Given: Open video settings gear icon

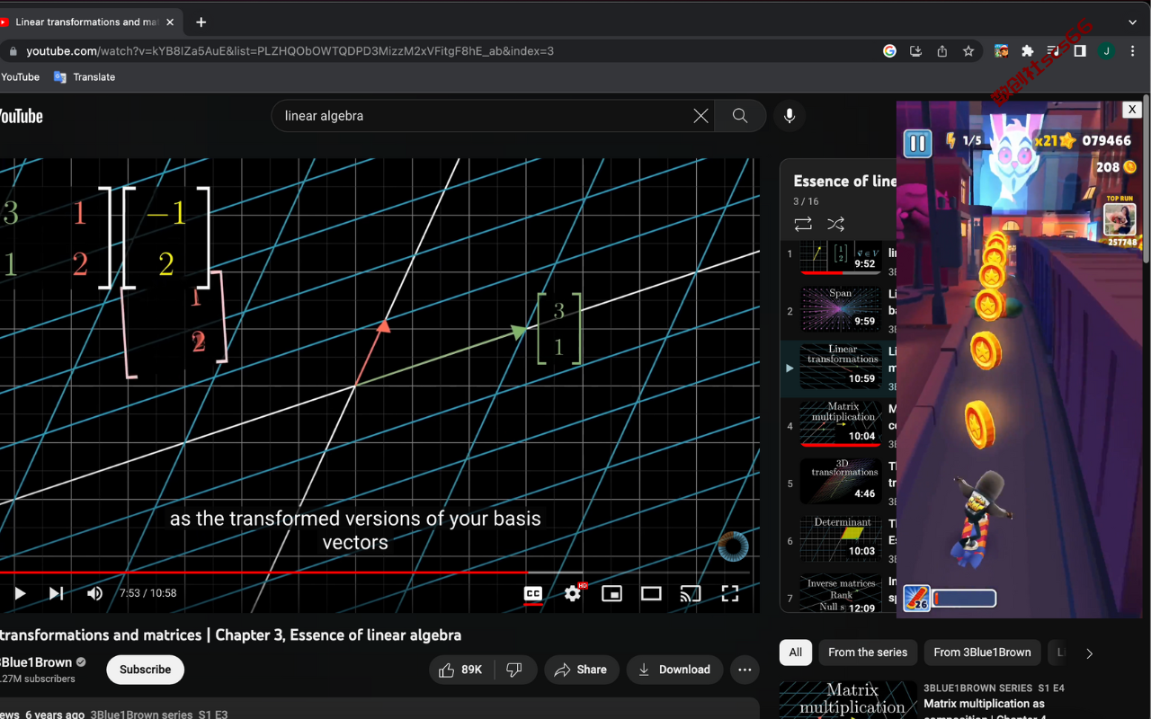Looking at the screenshot, I should [x=573, y=593].
